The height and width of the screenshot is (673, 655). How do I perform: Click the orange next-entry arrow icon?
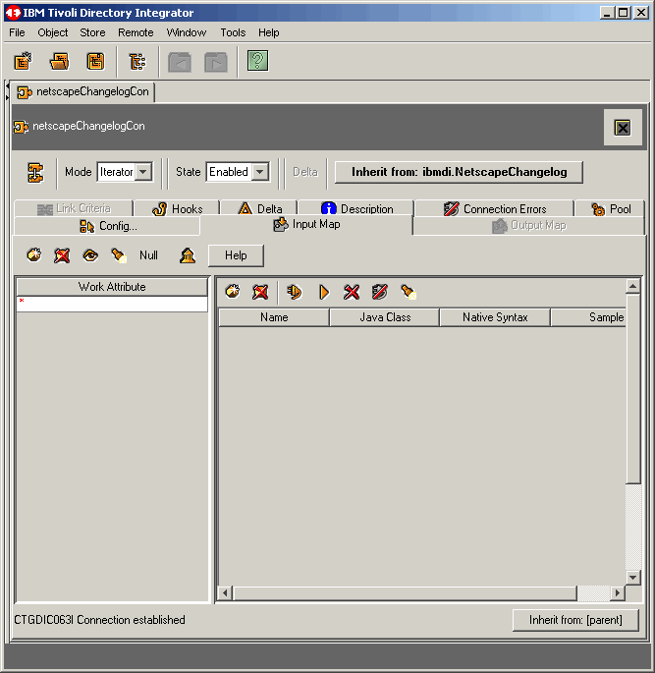pos(323,292)
